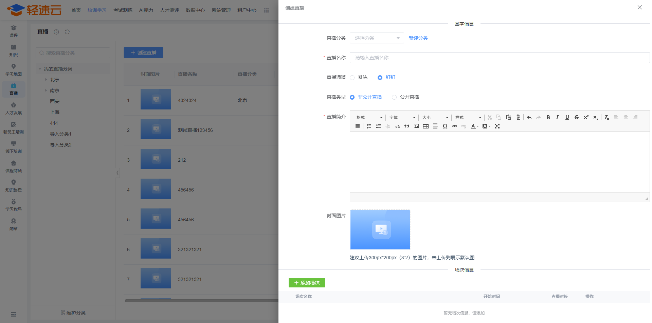This screenshot has height=323, width=652.
Task: Open the 格式 format dropdown
Action: click(x=369, y=118)
